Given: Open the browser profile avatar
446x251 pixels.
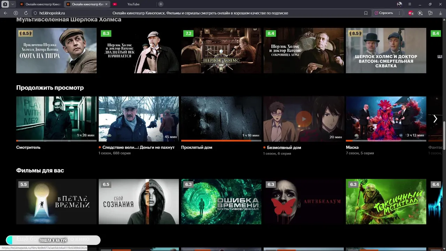Looking at the screenshot, I should pos(399,4).
